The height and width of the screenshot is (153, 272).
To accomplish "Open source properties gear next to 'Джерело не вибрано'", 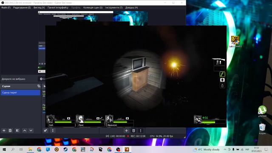I will pos(41,79).
